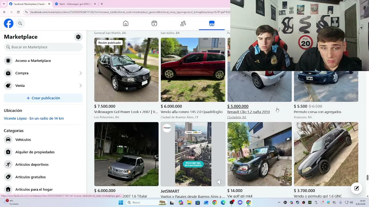Click the JetSMART advertiser name
Image resolution: width=369 pixels, height=207 pixels.
point(170,191)
